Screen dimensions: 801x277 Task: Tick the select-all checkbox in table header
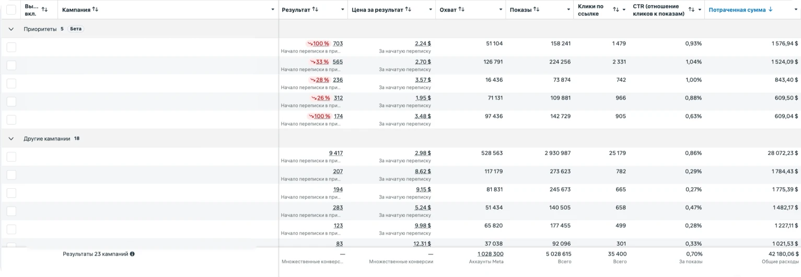(x=11, y=9)
